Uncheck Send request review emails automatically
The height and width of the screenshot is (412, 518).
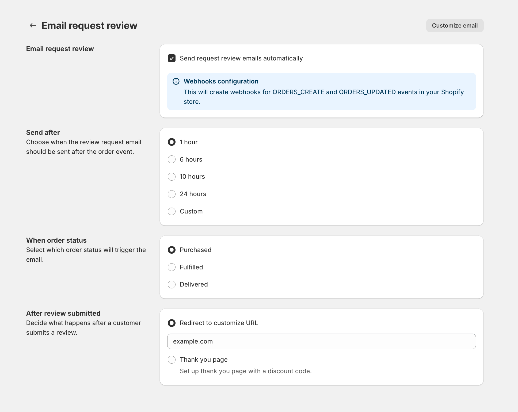tap(172, 58)
